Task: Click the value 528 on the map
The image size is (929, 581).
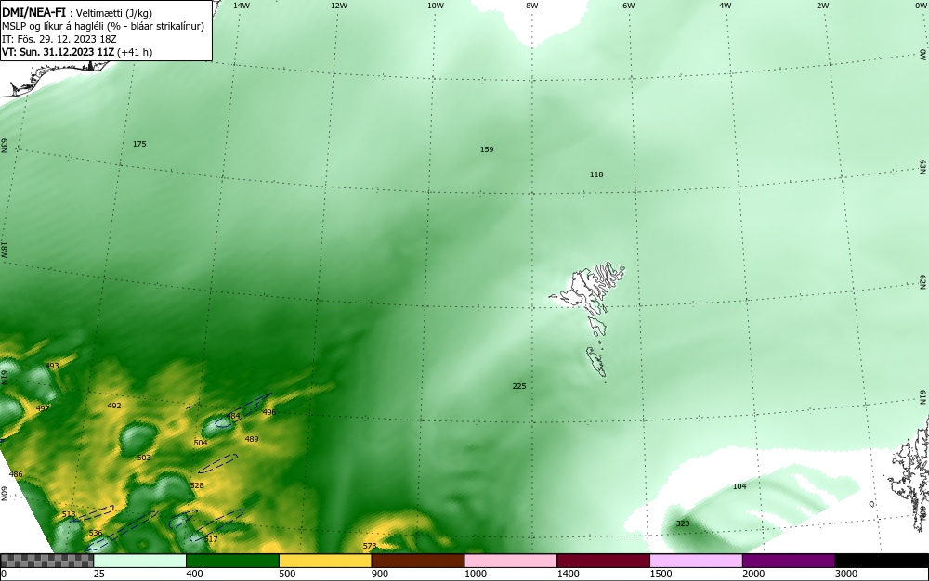Action: tap(197, 485)
